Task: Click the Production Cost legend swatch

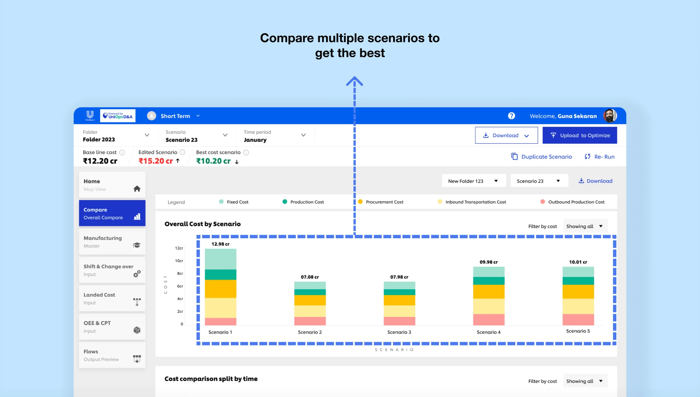Action: click(285, 202)
